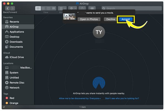Accept the incoming AirDrop movie
Viewport: 165px width, 111px height.
click(x=126, y=19)
